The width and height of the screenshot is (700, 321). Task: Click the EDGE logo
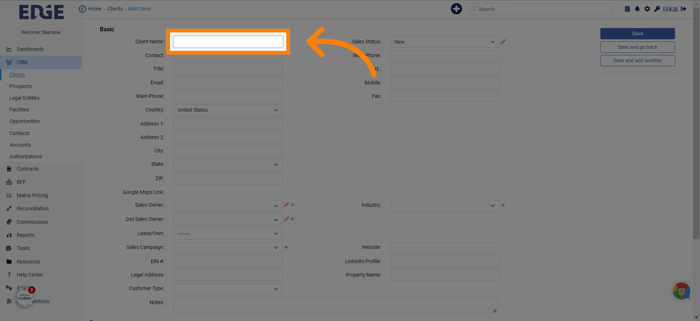point(41,12)
